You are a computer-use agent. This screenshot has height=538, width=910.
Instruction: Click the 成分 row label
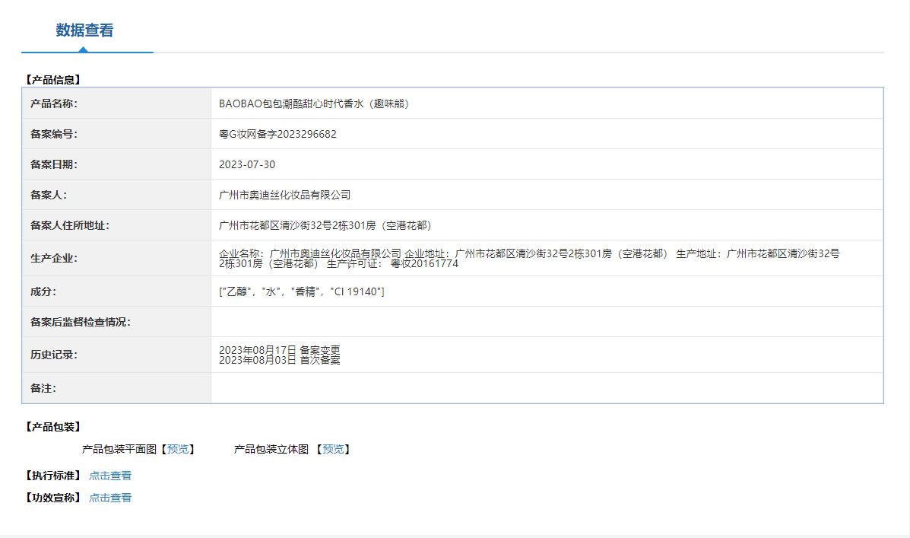tap(43, 291)
